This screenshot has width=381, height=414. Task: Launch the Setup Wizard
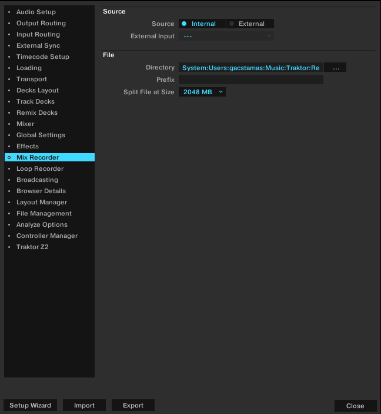coord(30,405)
